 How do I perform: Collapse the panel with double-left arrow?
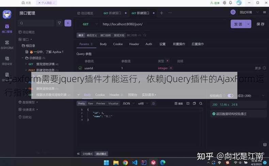click(78, 154)
